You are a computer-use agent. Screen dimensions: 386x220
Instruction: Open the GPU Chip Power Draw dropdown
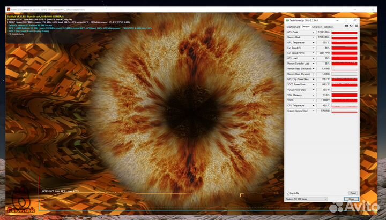click(x=314, y=79)
